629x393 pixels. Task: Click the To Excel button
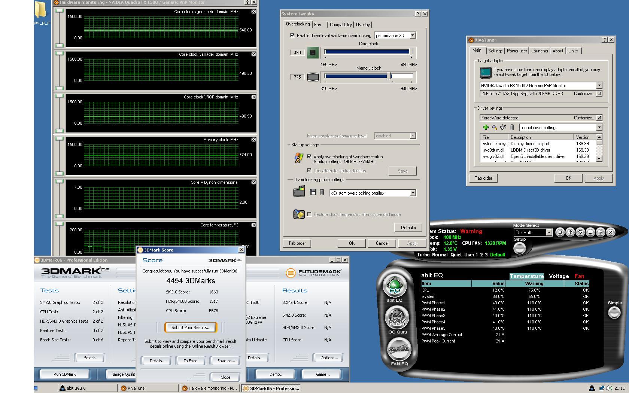(x=191, y=360)
